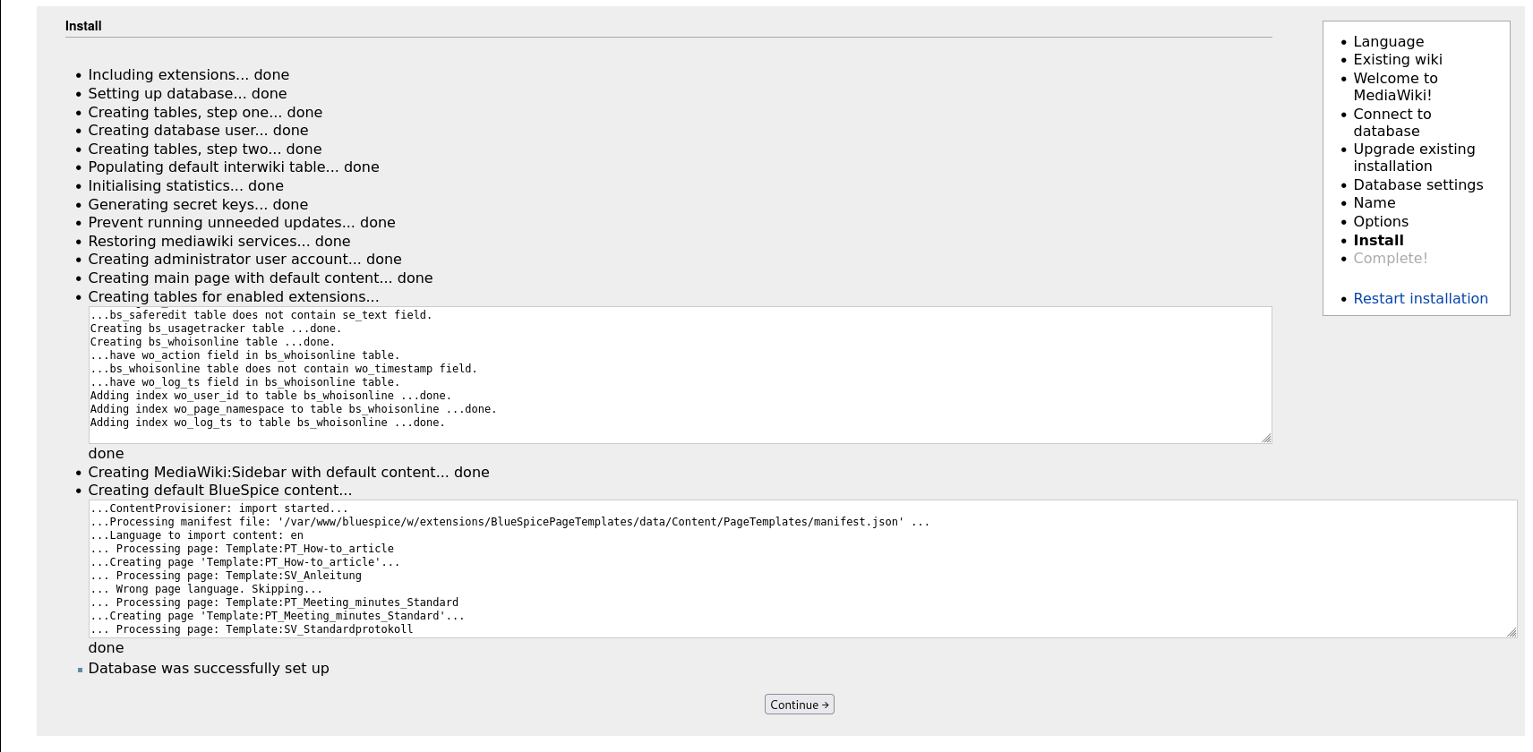
Task: Click 'Processing page: Template:SV_Anleitung' log line
Action: tap(226, 576)
